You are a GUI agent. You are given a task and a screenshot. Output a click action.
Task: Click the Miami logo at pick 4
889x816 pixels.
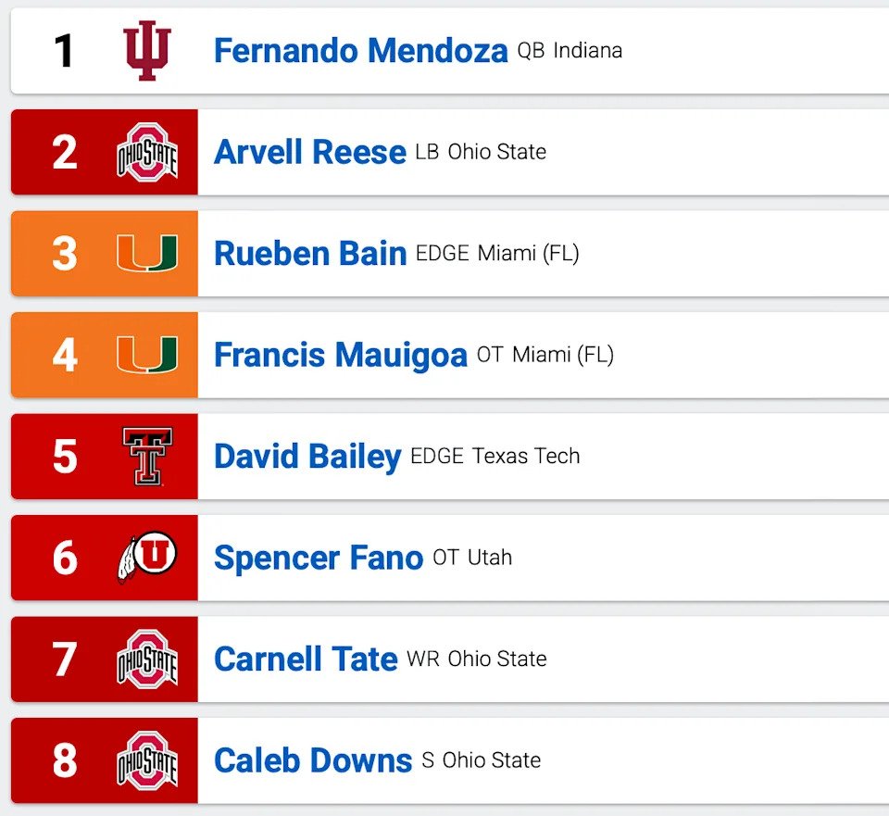click(x=147, y=355)
